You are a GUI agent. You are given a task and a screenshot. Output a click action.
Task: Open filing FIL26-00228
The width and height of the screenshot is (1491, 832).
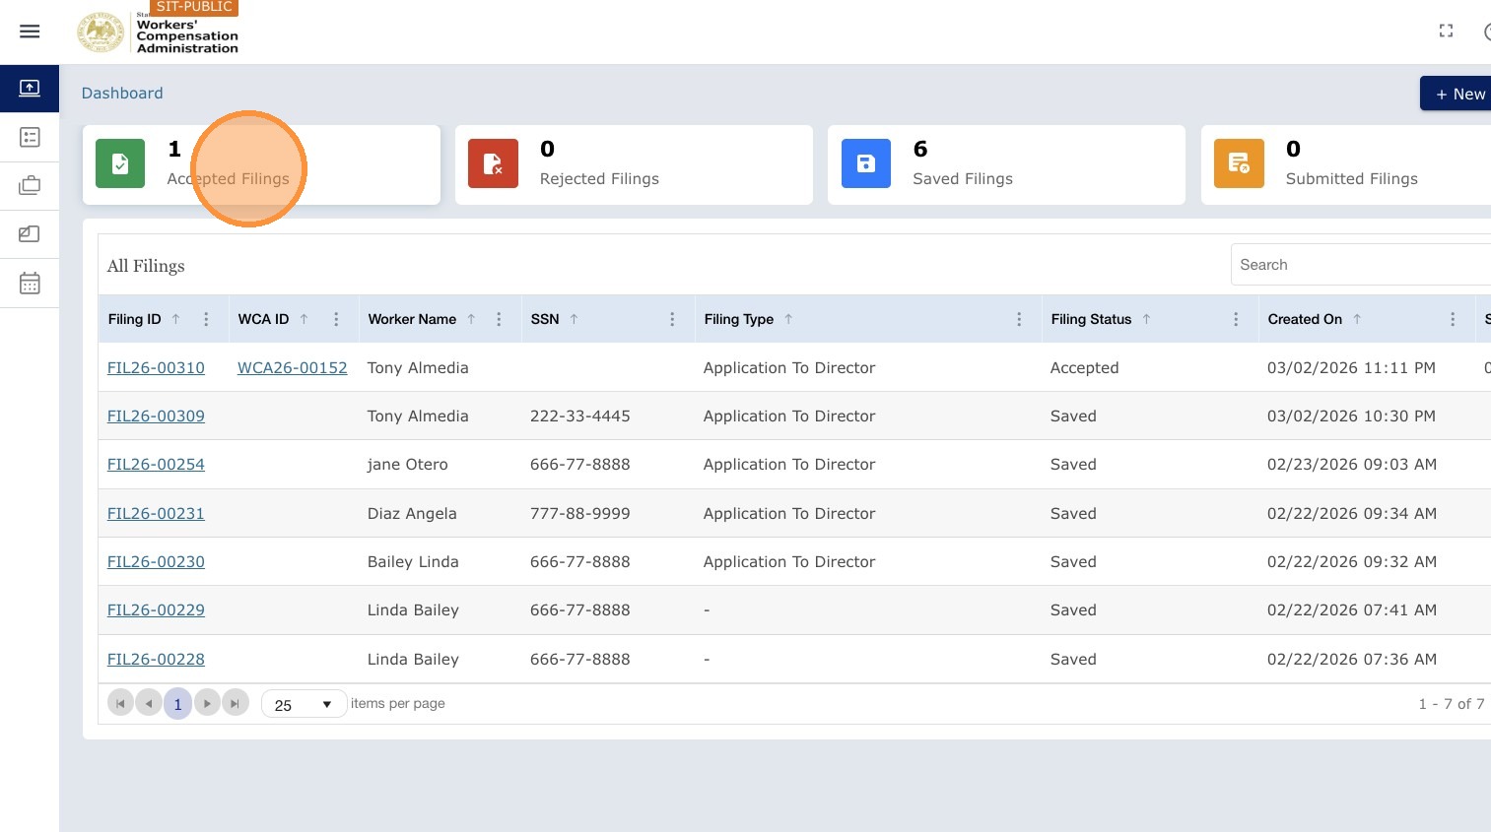[x=156, y=659]
